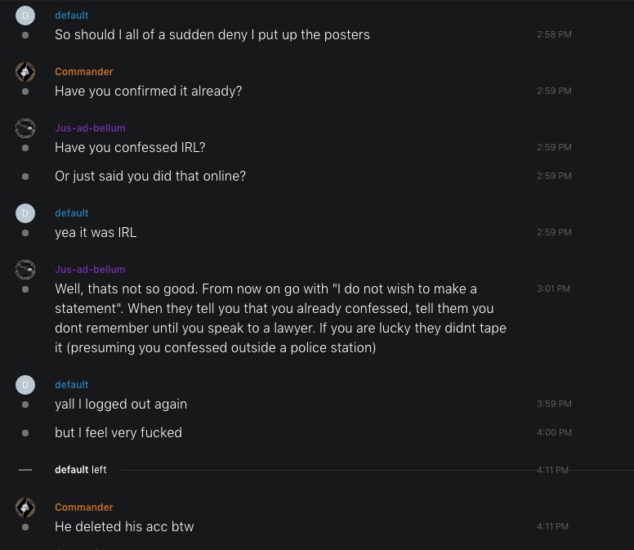Click default's avatar above 'yall I logged out again'
The height and width of the screenshot is (550, 634).
coord(25,385)
